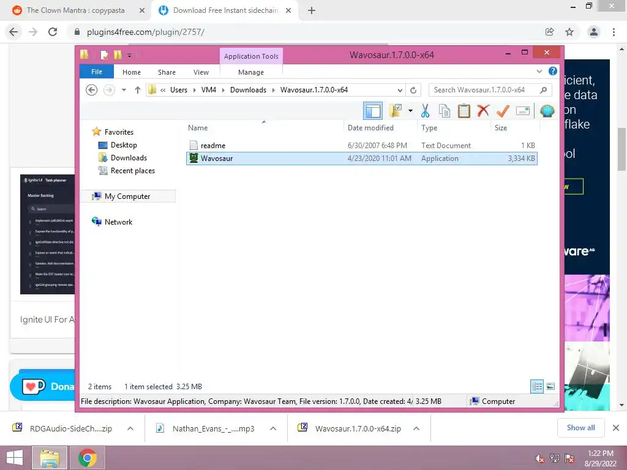Open a new Chrome tab
Screen dimensions: 627x470
[x=312, y=11]
